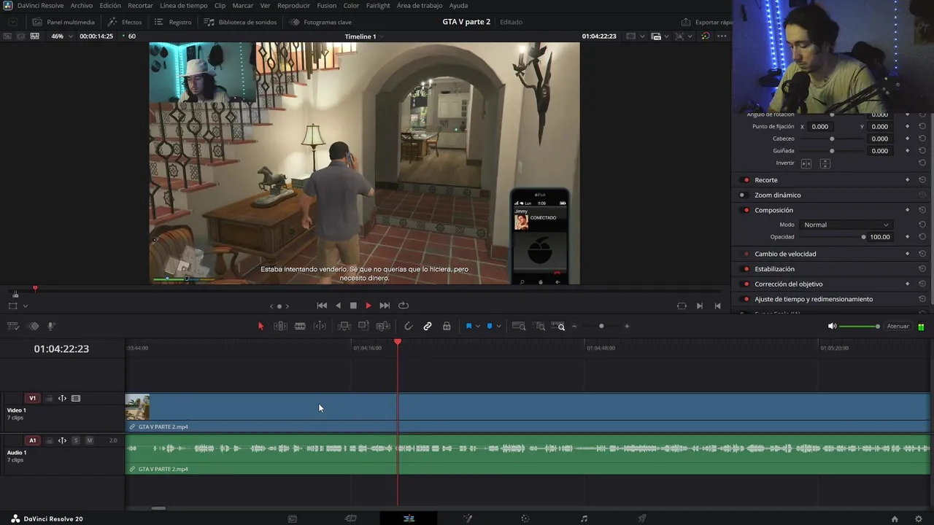Image resolution: width=934 pixels, height=525 pixels.
Task: Open Modo Normal composite dropdown
Action: 846,225
